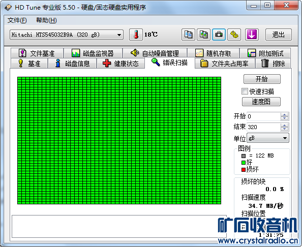Image resolution: width=302 pixels, height=247 pixels.
Task: Click the 速度图 button
Action: pos(261,102)
